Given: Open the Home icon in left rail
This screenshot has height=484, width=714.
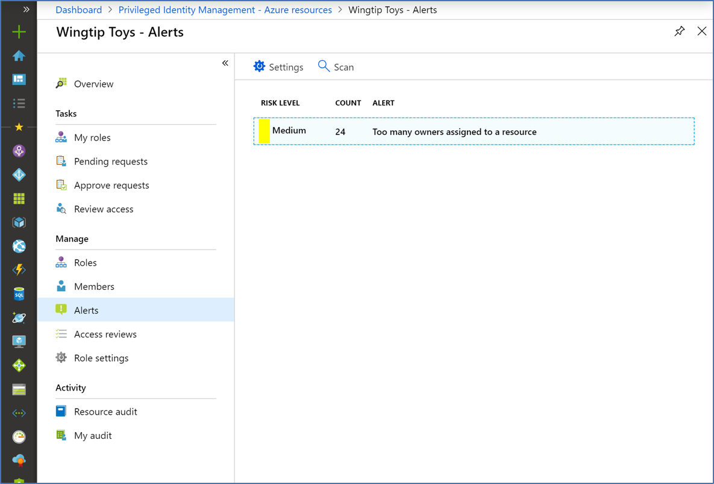Looking at the screenshot, I should pyautogui.click(x=19, y=56).
